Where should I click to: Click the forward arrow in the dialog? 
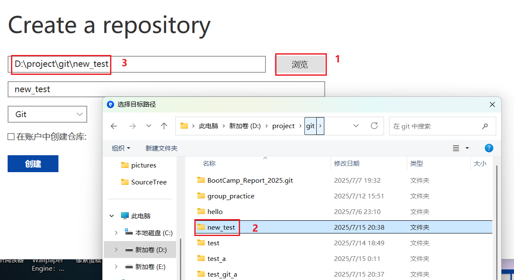(132, 126)
